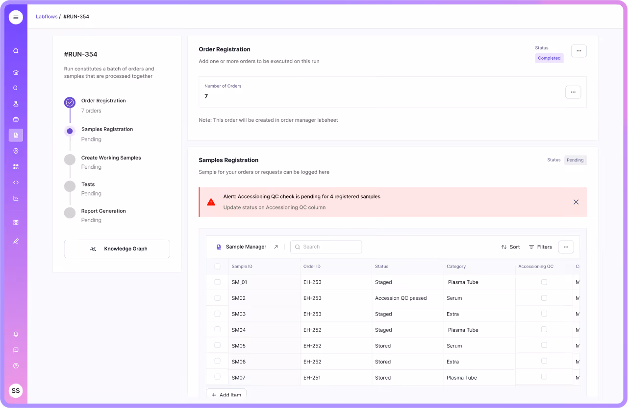Screen dimensions: 628x408
Task: Open notifications via the bell icon
Action: pyautogui.click(x=15, y=334)
